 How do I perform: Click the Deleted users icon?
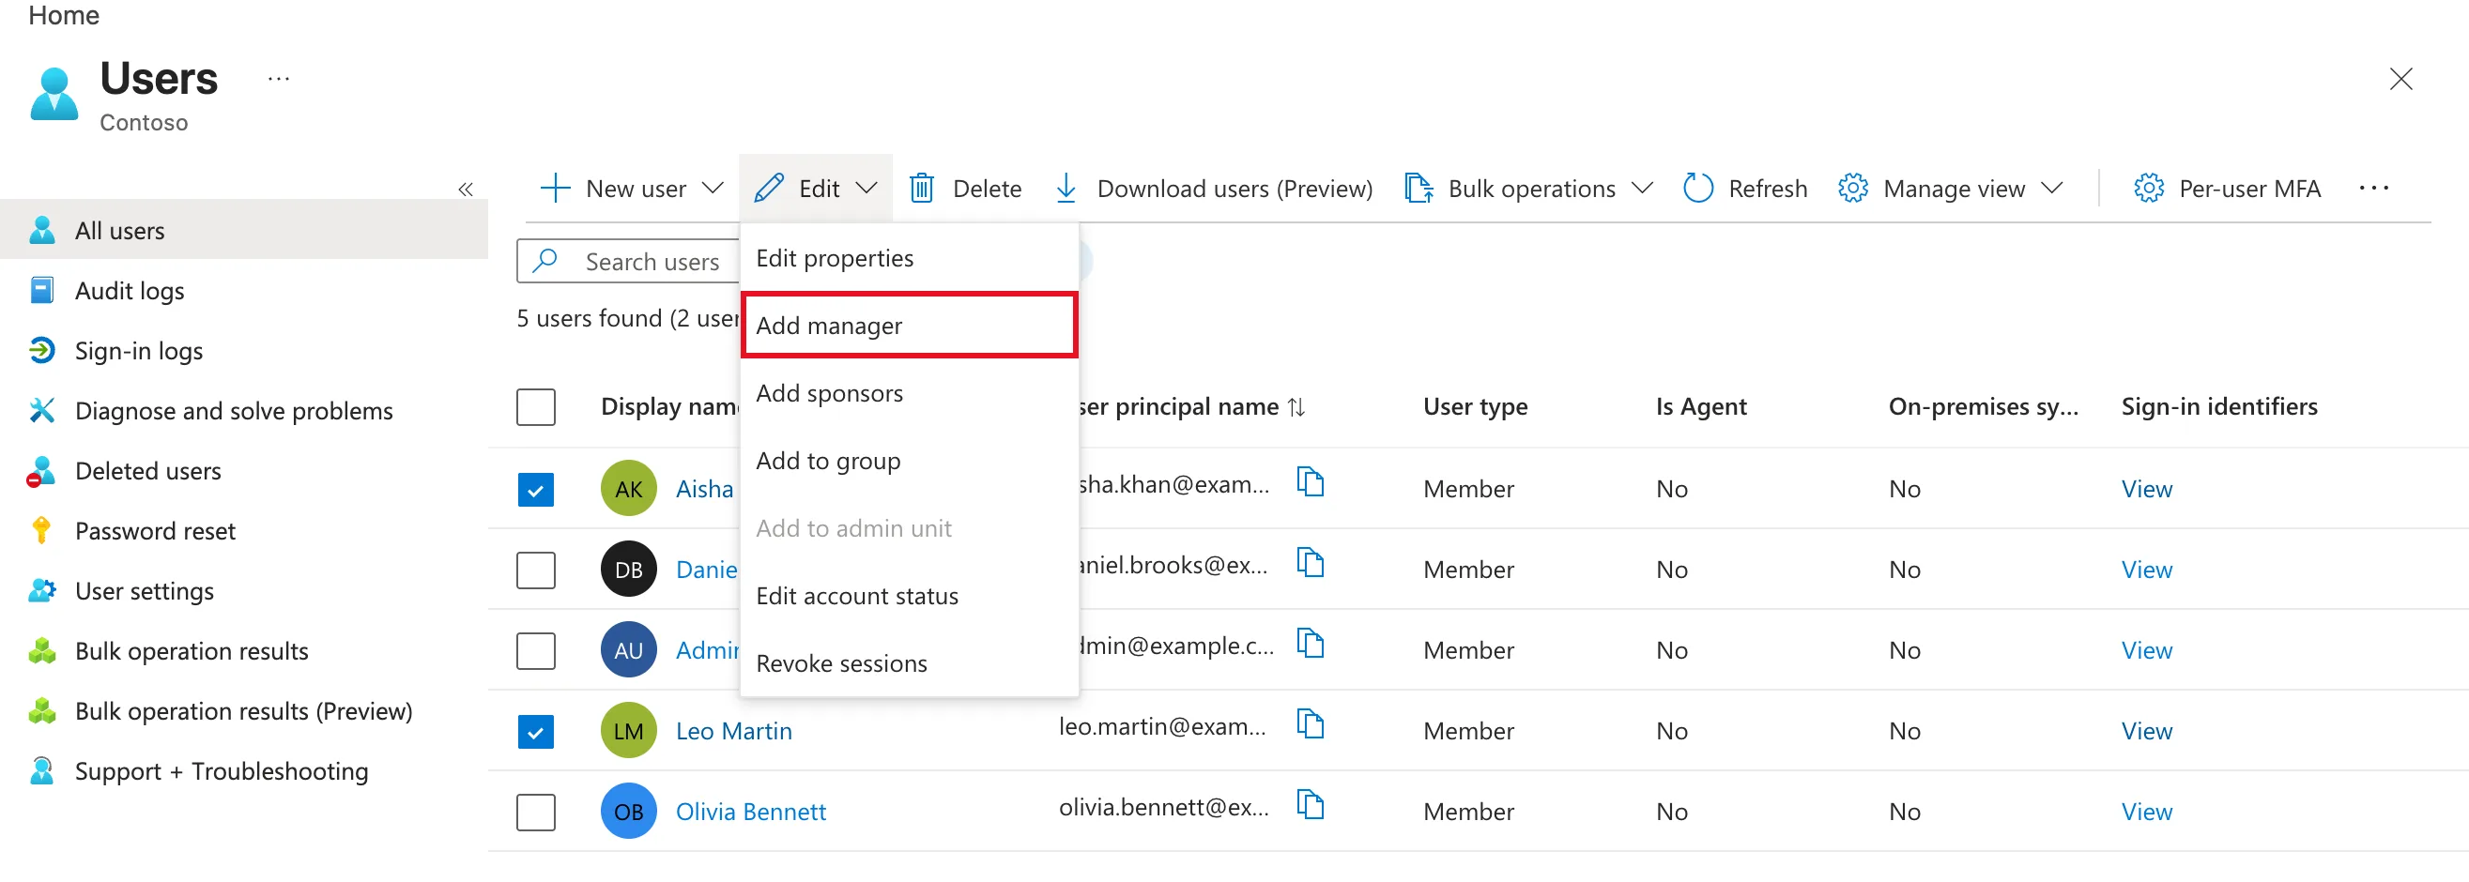click(x=41, y=471)
